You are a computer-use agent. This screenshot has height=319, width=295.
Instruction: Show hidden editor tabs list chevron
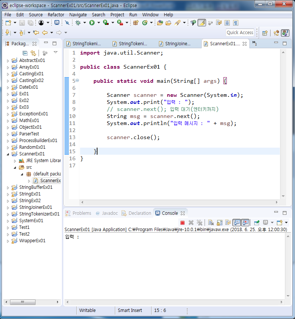point(254,43)
